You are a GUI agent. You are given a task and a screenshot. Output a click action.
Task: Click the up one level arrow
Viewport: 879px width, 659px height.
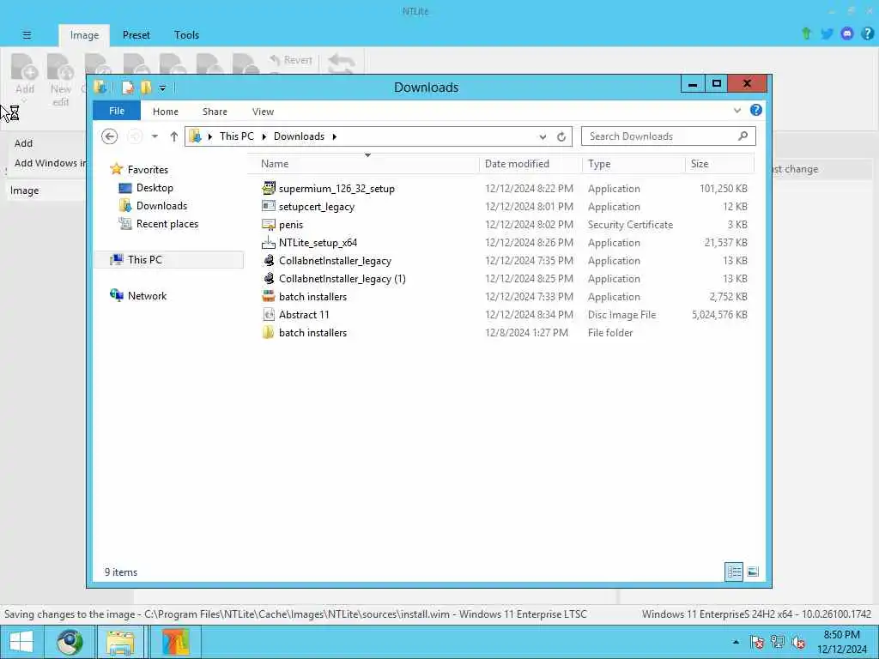point(173,136)
